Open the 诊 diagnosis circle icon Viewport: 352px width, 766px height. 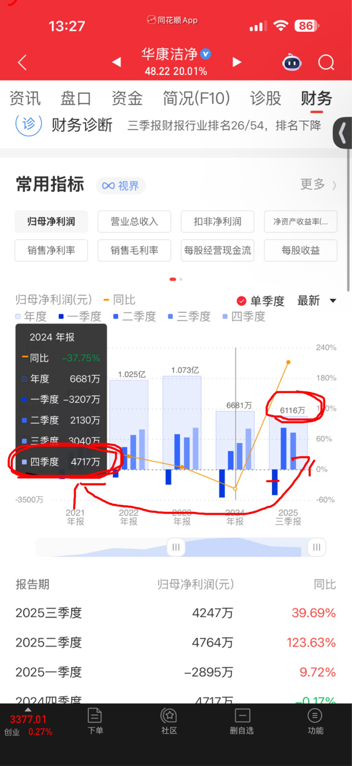pos(29,124)
